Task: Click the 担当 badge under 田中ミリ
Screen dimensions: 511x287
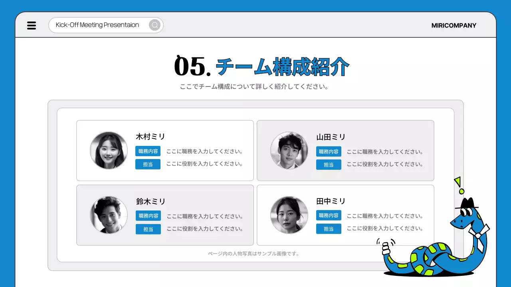Action: [329, 229]
